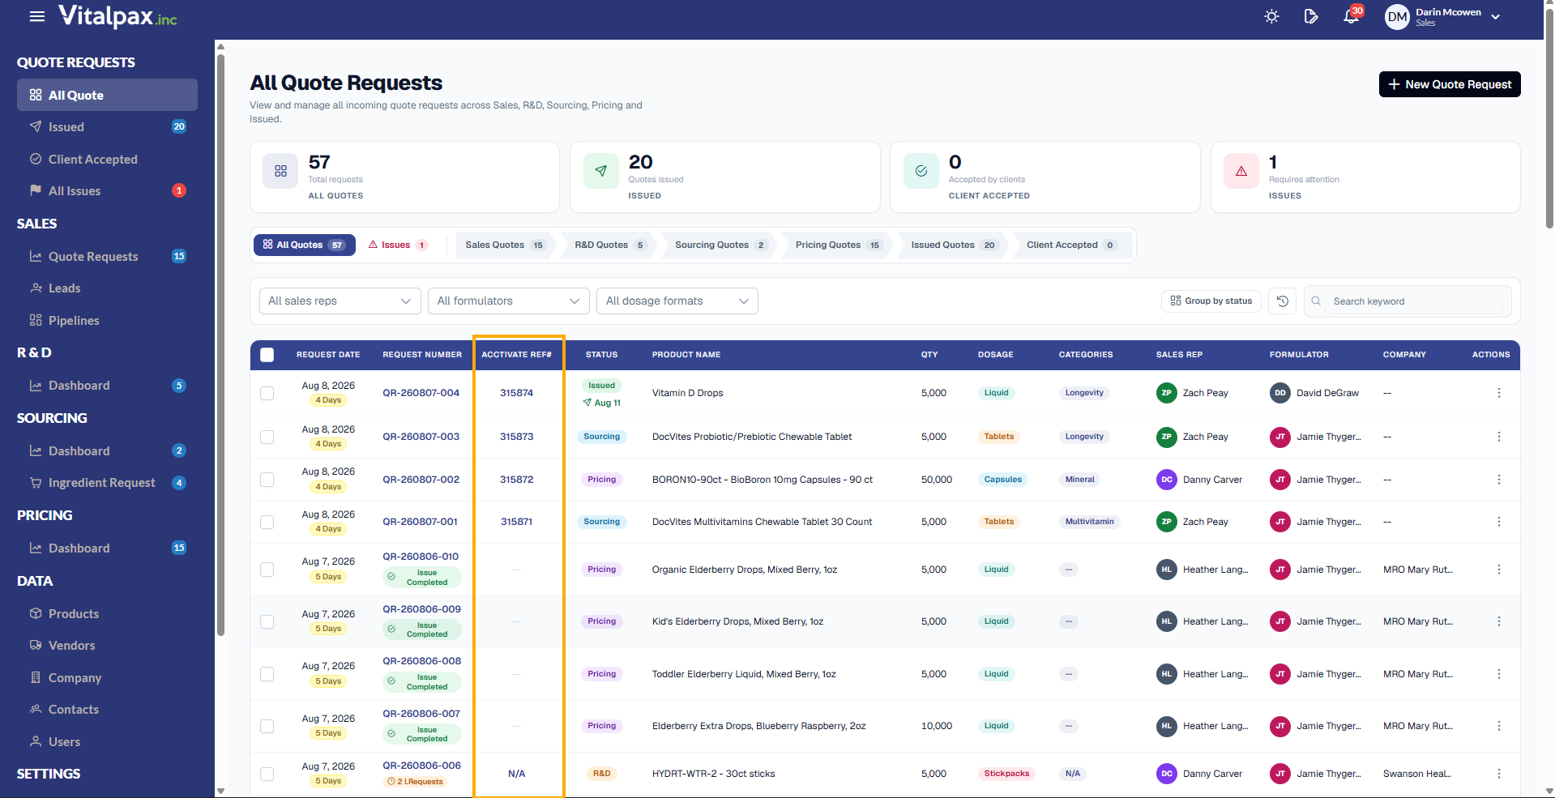Check the QR-260806-008 row checkbox
Viewport: 1555px width, 798px height.
click(267, 674)
